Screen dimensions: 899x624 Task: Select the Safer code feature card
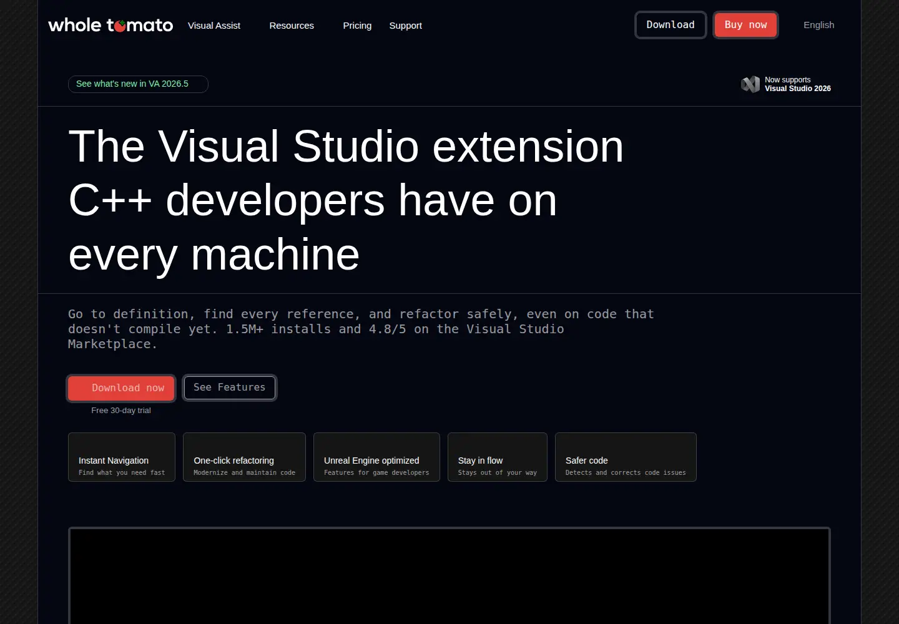[626, 457]
